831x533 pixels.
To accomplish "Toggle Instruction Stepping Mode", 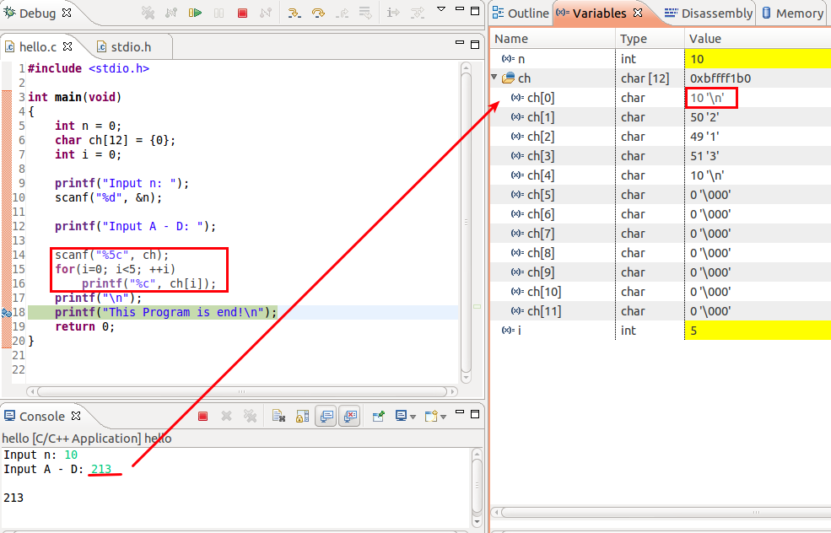I will [392, 13].
